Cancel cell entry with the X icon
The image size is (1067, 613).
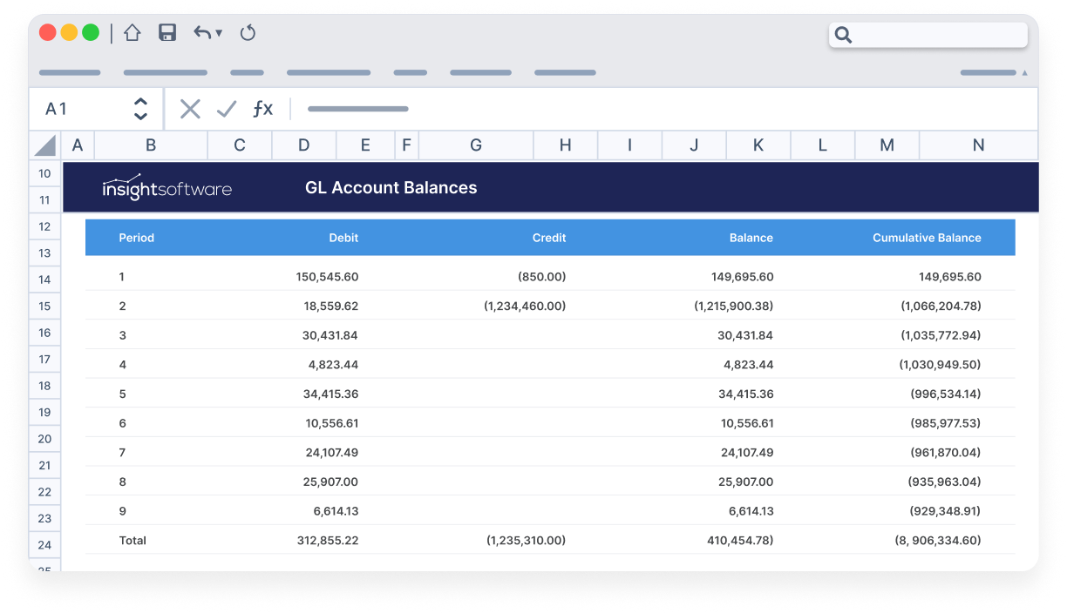pyautogui.click(x=189, y=108)
